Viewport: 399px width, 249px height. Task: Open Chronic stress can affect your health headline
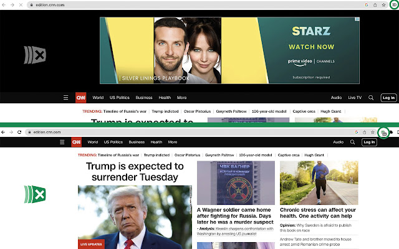click(318, 213)
